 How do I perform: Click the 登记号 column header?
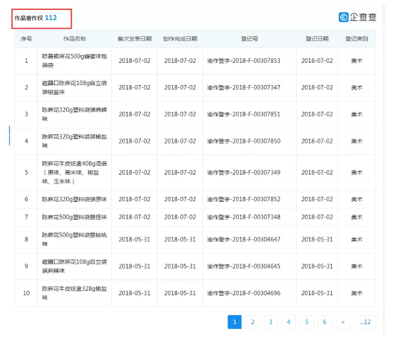(x=249, y=39)
